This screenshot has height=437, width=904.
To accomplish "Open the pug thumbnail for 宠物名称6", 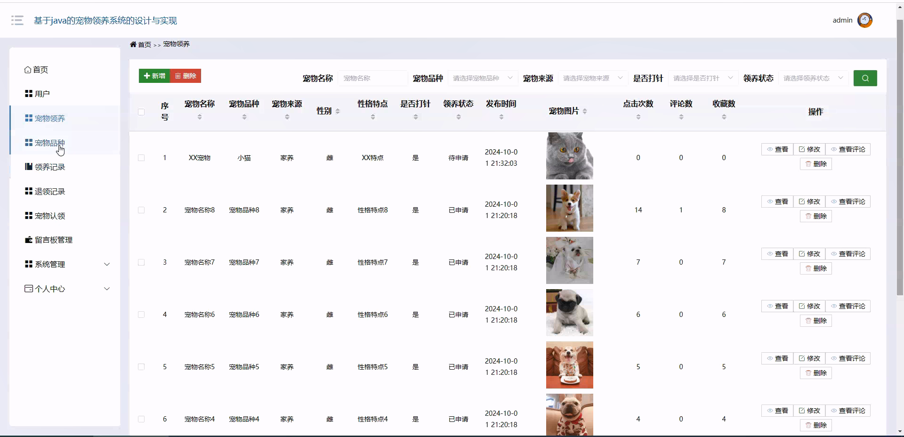I will coord(570,313).
